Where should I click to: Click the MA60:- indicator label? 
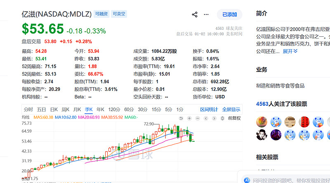click(131, 117)
